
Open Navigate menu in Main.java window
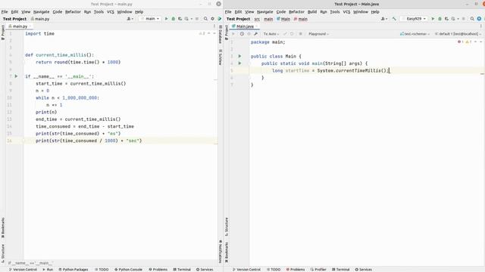point(265,12)
